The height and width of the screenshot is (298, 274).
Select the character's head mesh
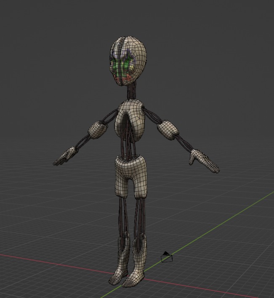128,61
